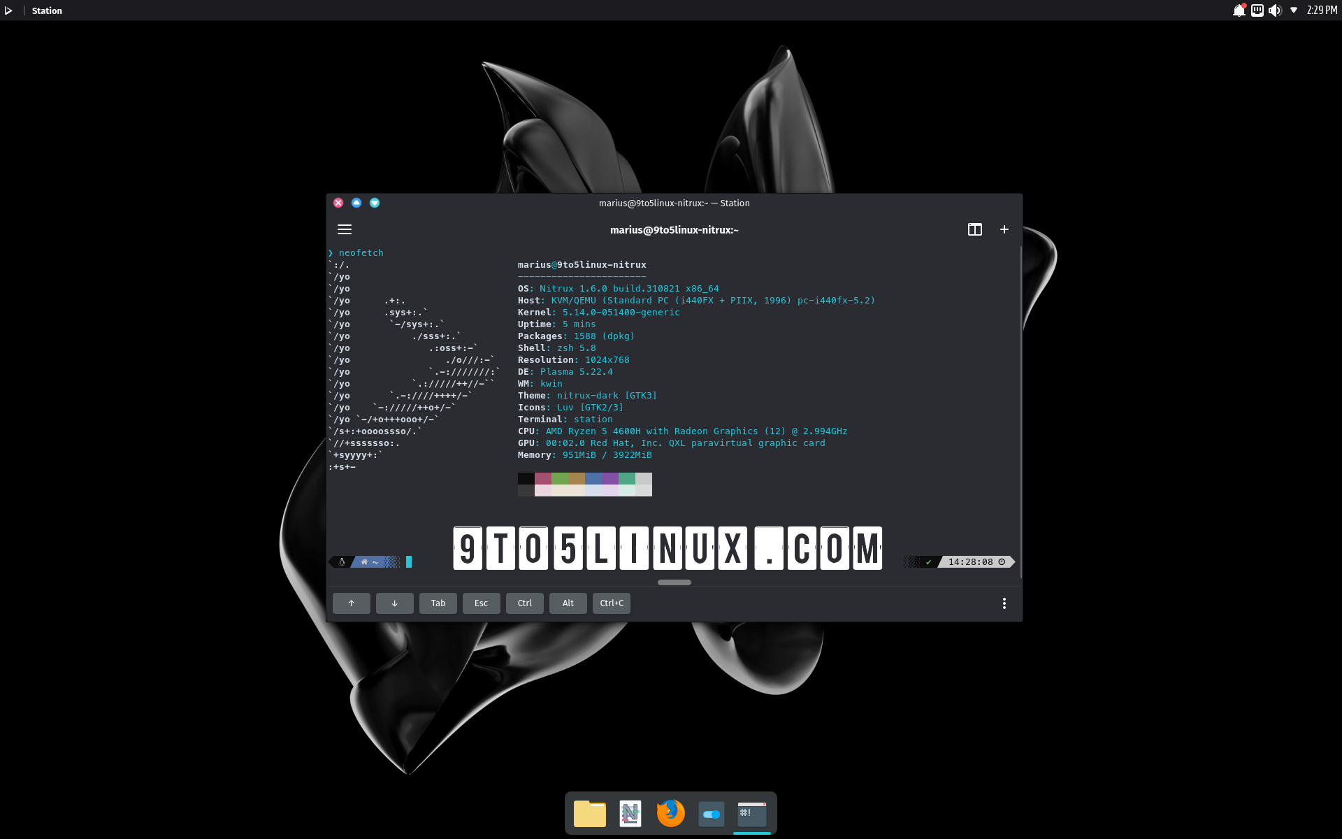Click the Ctrl+C shortcut button

(611, 603)
